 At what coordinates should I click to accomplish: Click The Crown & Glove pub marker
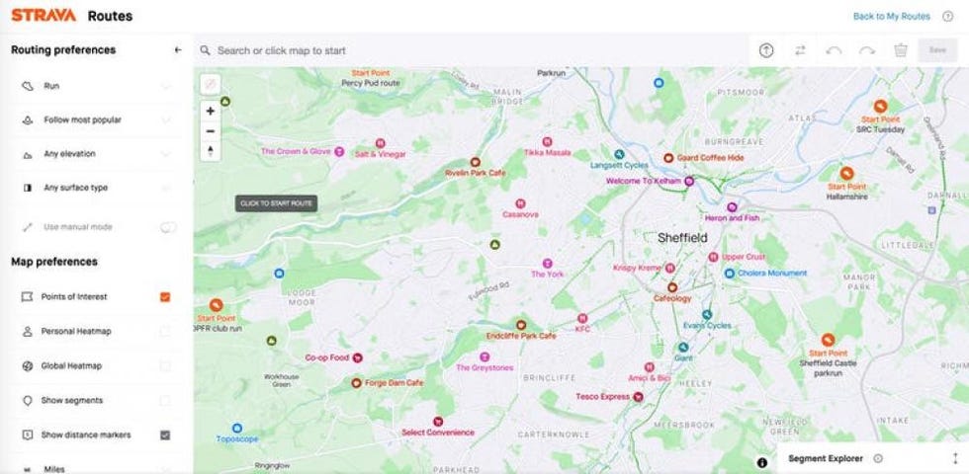[338, 152]
